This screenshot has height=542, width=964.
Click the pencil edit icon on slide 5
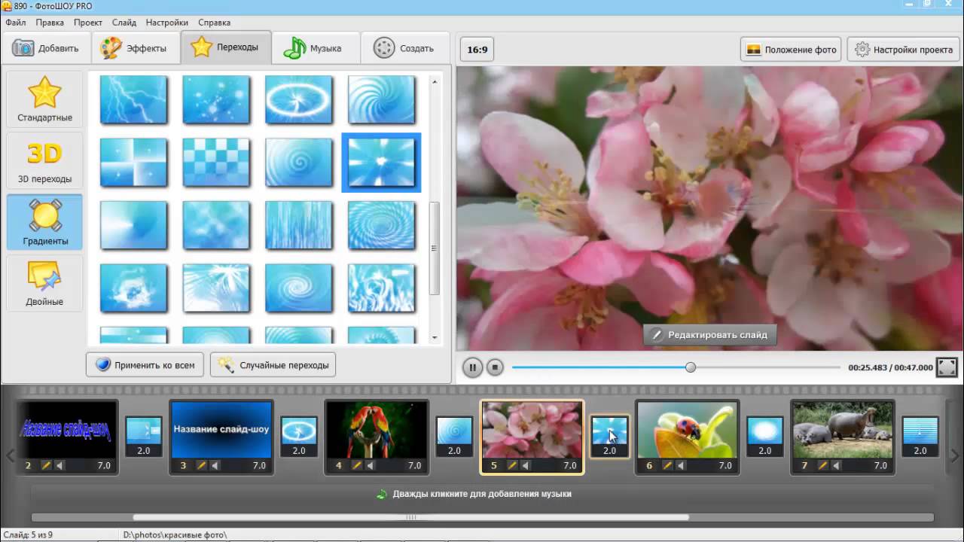click(512, 466)
